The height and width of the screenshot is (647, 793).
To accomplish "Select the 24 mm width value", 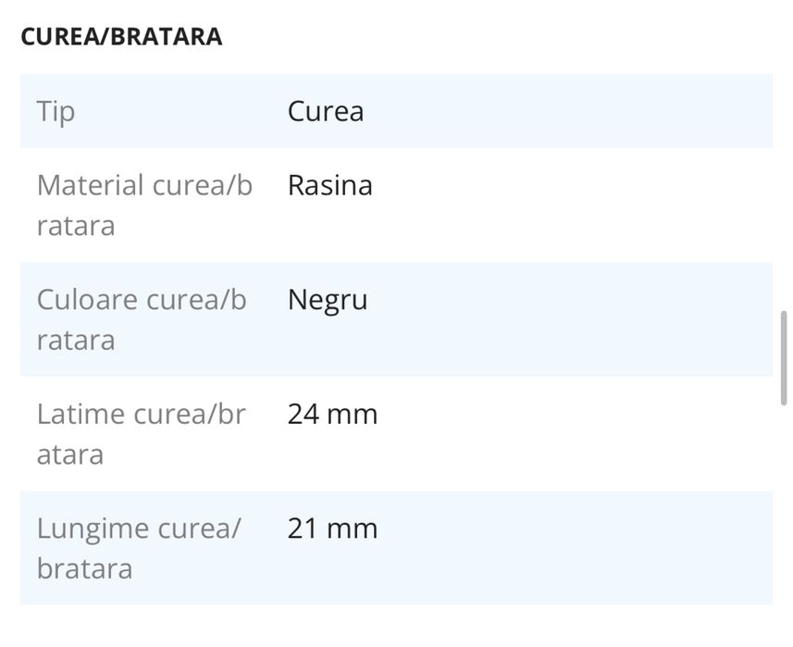I will [332, 414].
